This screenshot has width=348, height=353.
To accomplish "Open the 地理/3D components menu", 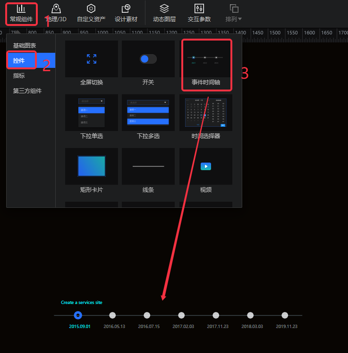I will coord(56,13).
